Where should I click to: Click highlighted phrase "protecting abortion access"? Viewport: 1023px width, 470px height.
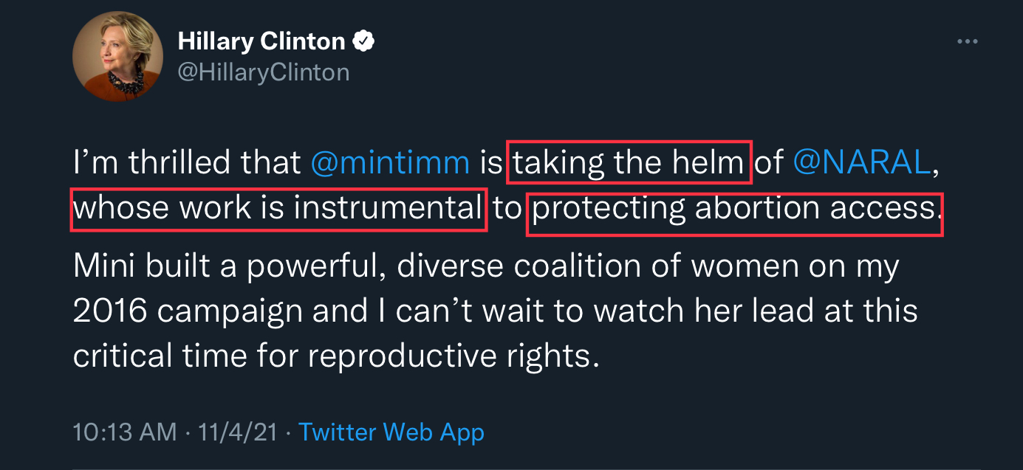pos(733,210)
